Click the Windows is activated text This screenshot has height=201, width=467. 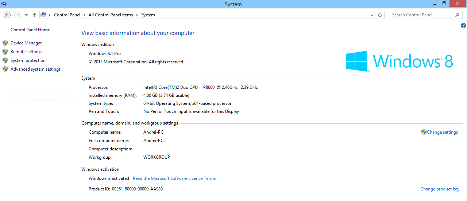point(109,178)
